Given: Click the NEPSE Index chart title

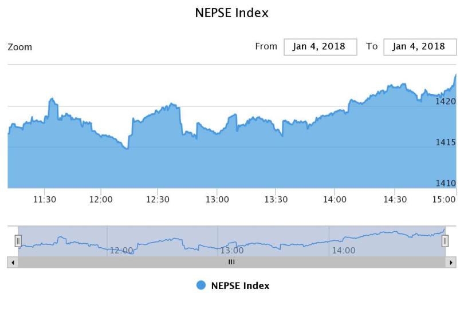Looking at the screenshot, I should (232, 13).
